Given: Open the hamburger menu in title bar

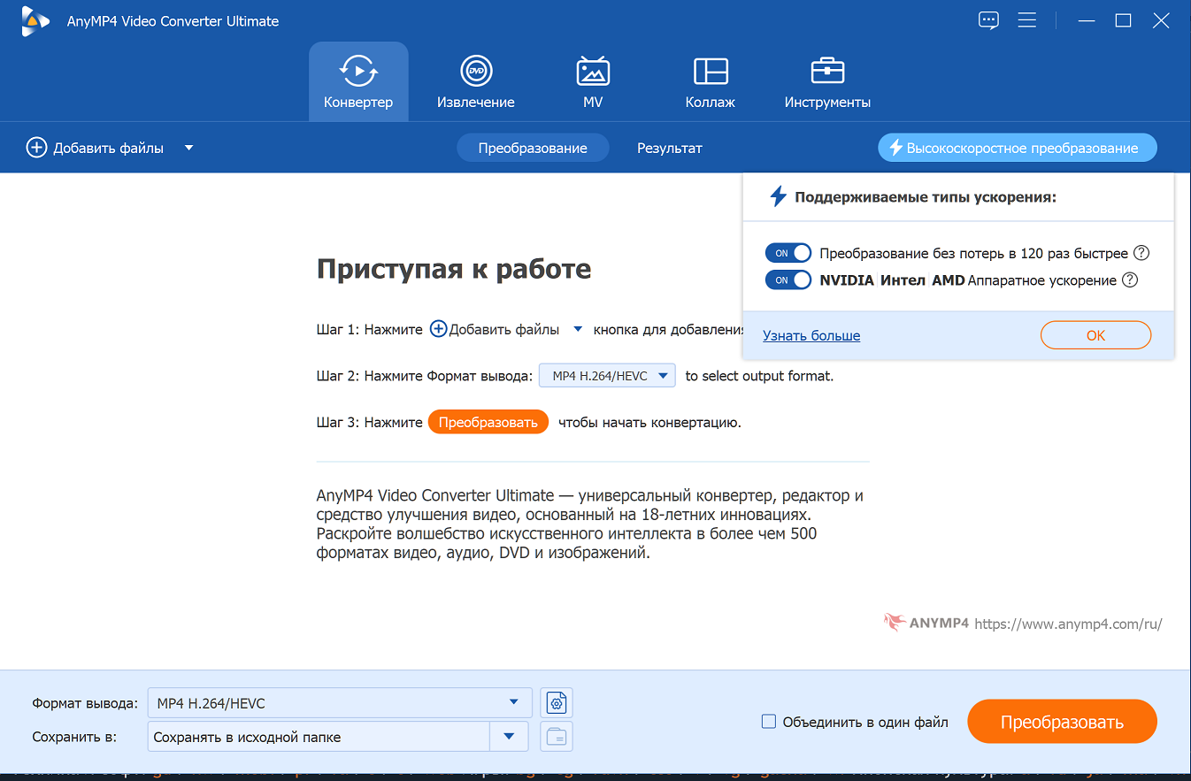Looking at the screenshot, I should (x=1026, y=20).
